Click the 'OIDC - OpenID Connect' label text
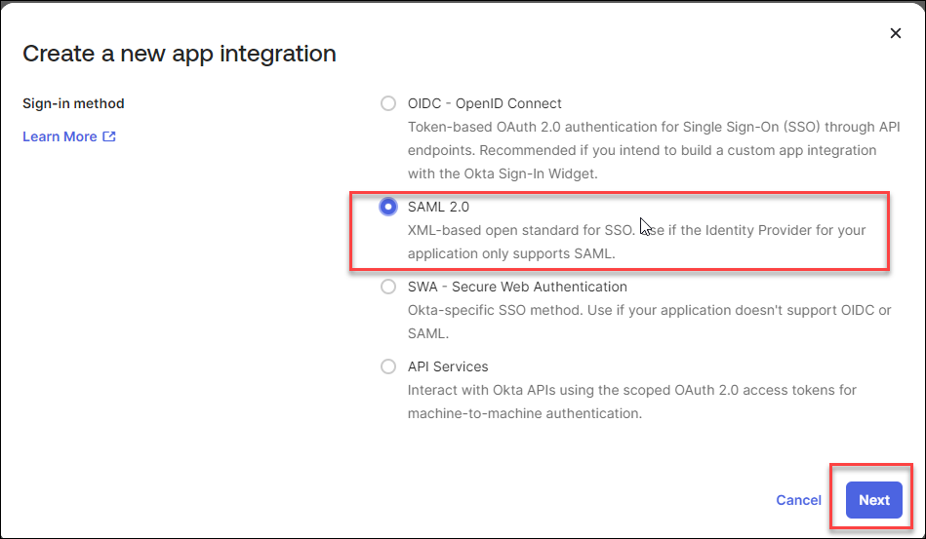 coord(484,103)
